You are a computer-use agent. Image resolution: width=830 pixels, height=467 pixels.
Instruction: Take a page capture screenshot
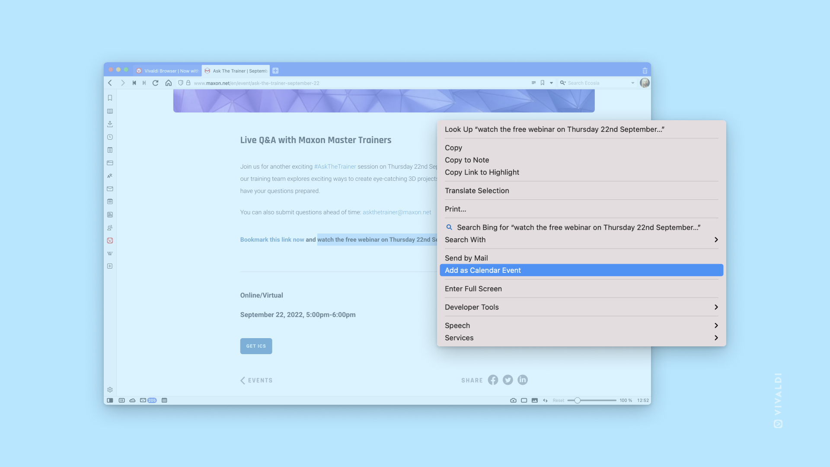pyautogui.click(x=513, y=400)
